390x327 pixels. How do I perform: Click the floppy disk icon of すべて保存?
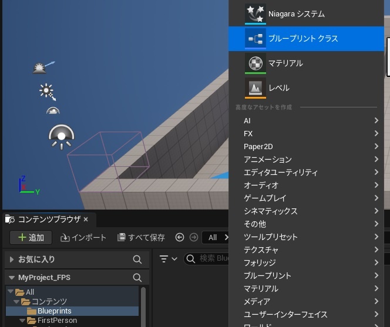pos(122,237)
